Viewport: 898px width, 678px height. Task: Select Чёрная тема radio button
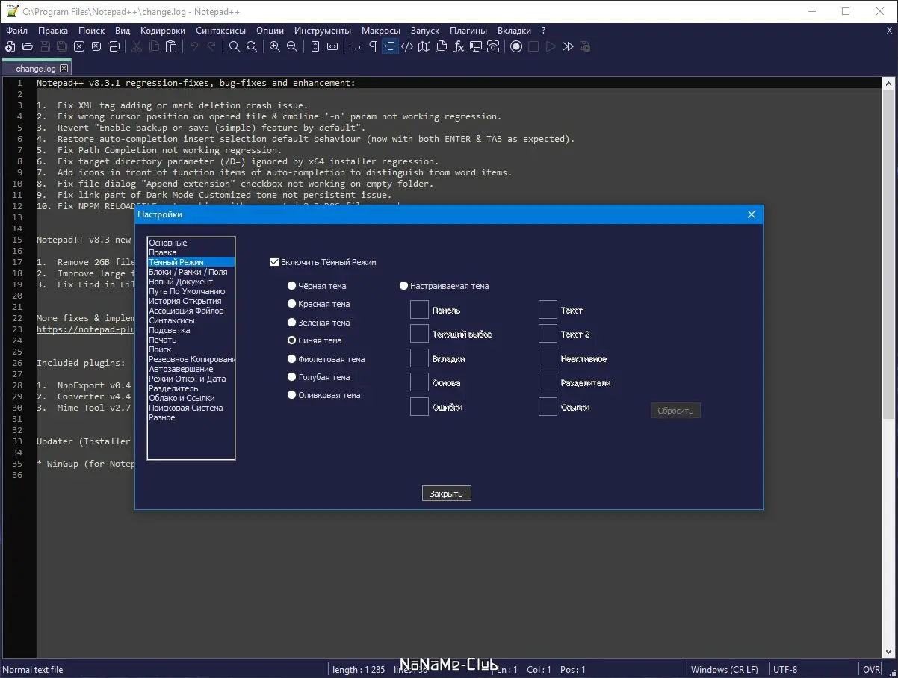click(x=292, y=286)
